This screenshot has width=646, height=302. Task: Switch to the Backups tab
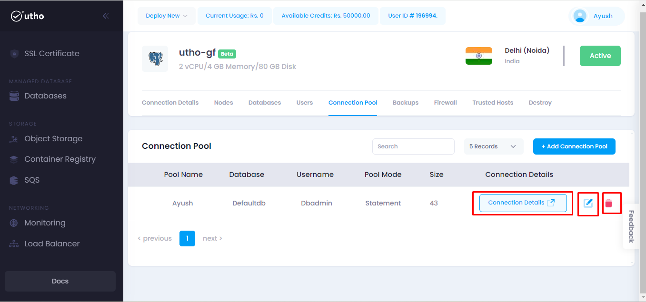click(x=406, y=103)
